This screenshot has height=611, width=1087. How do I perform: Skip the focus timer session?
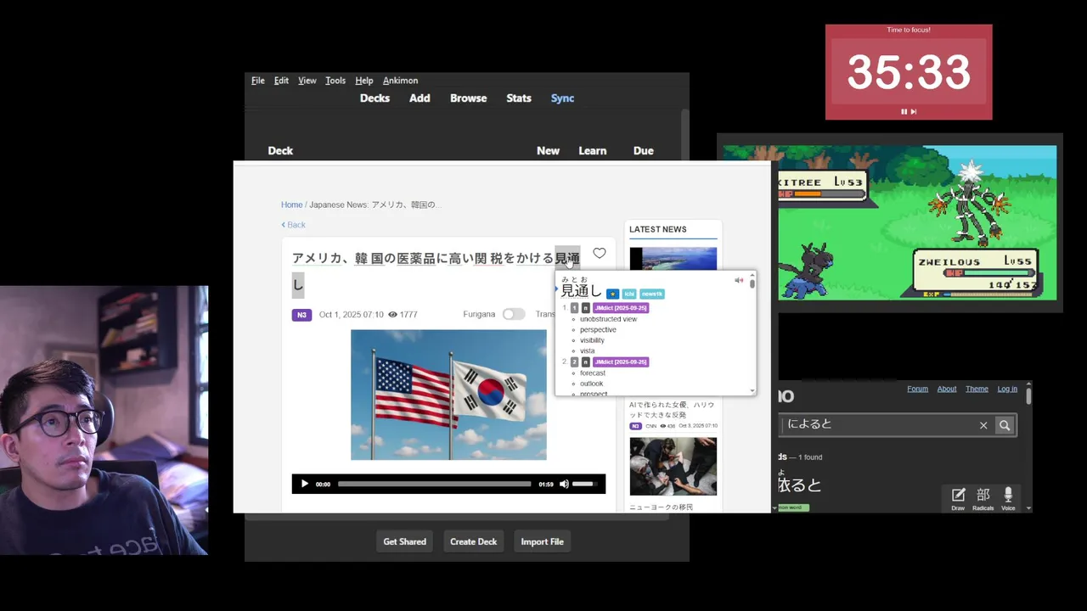click(x=914, y=111)
